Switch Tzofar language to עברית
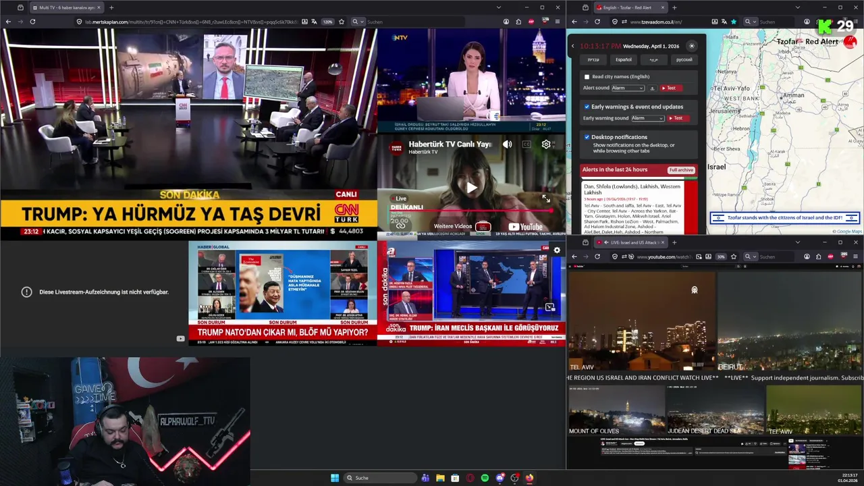 point(593,59)
